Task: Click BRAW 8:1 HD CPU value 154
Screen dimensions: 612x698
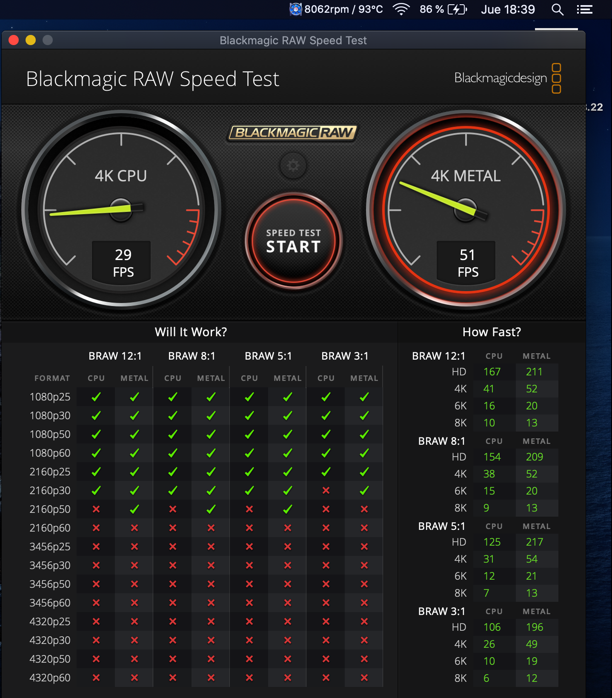Action: (492, 457)
